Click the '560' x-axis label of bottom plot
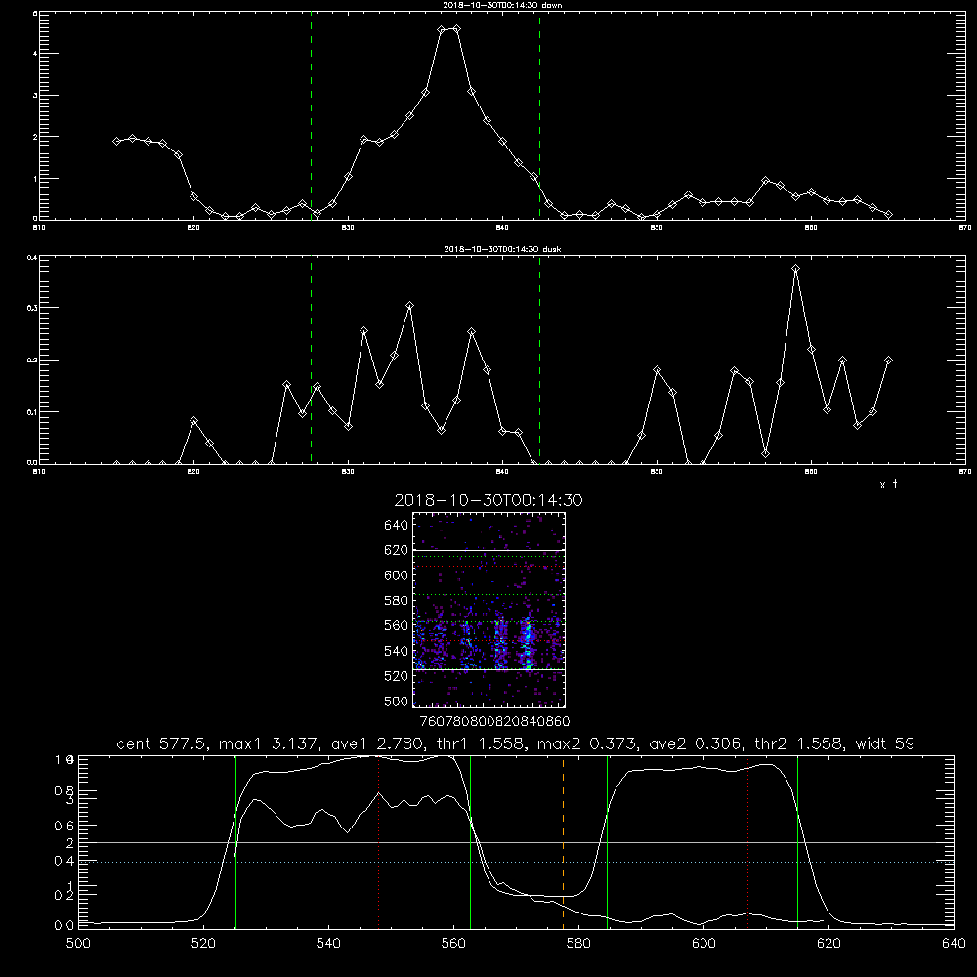The width and height of the screenshot is (977, 977). pos(453,944)
